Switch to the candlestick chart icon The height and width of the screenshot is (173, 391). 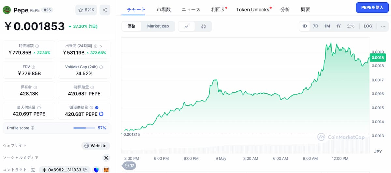pos(203,26)
